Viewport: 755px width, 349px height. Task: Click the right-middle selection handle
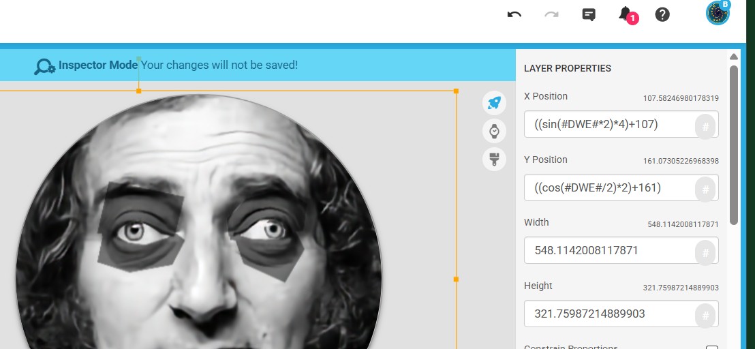[x=456, y=279]
